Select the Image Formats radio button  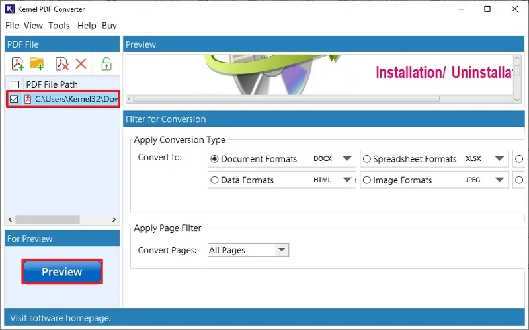(367, 180)
